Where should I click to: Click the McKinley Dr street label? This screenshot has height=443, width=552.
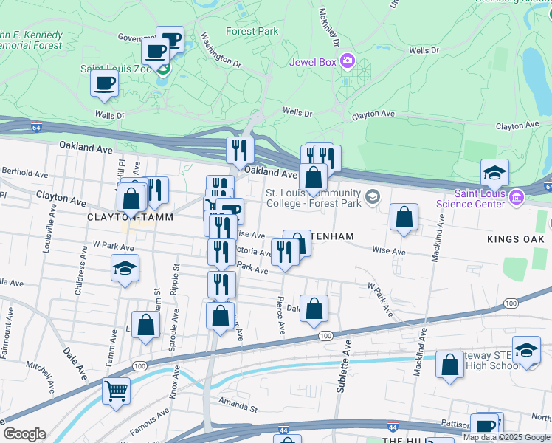pos(329,28)
